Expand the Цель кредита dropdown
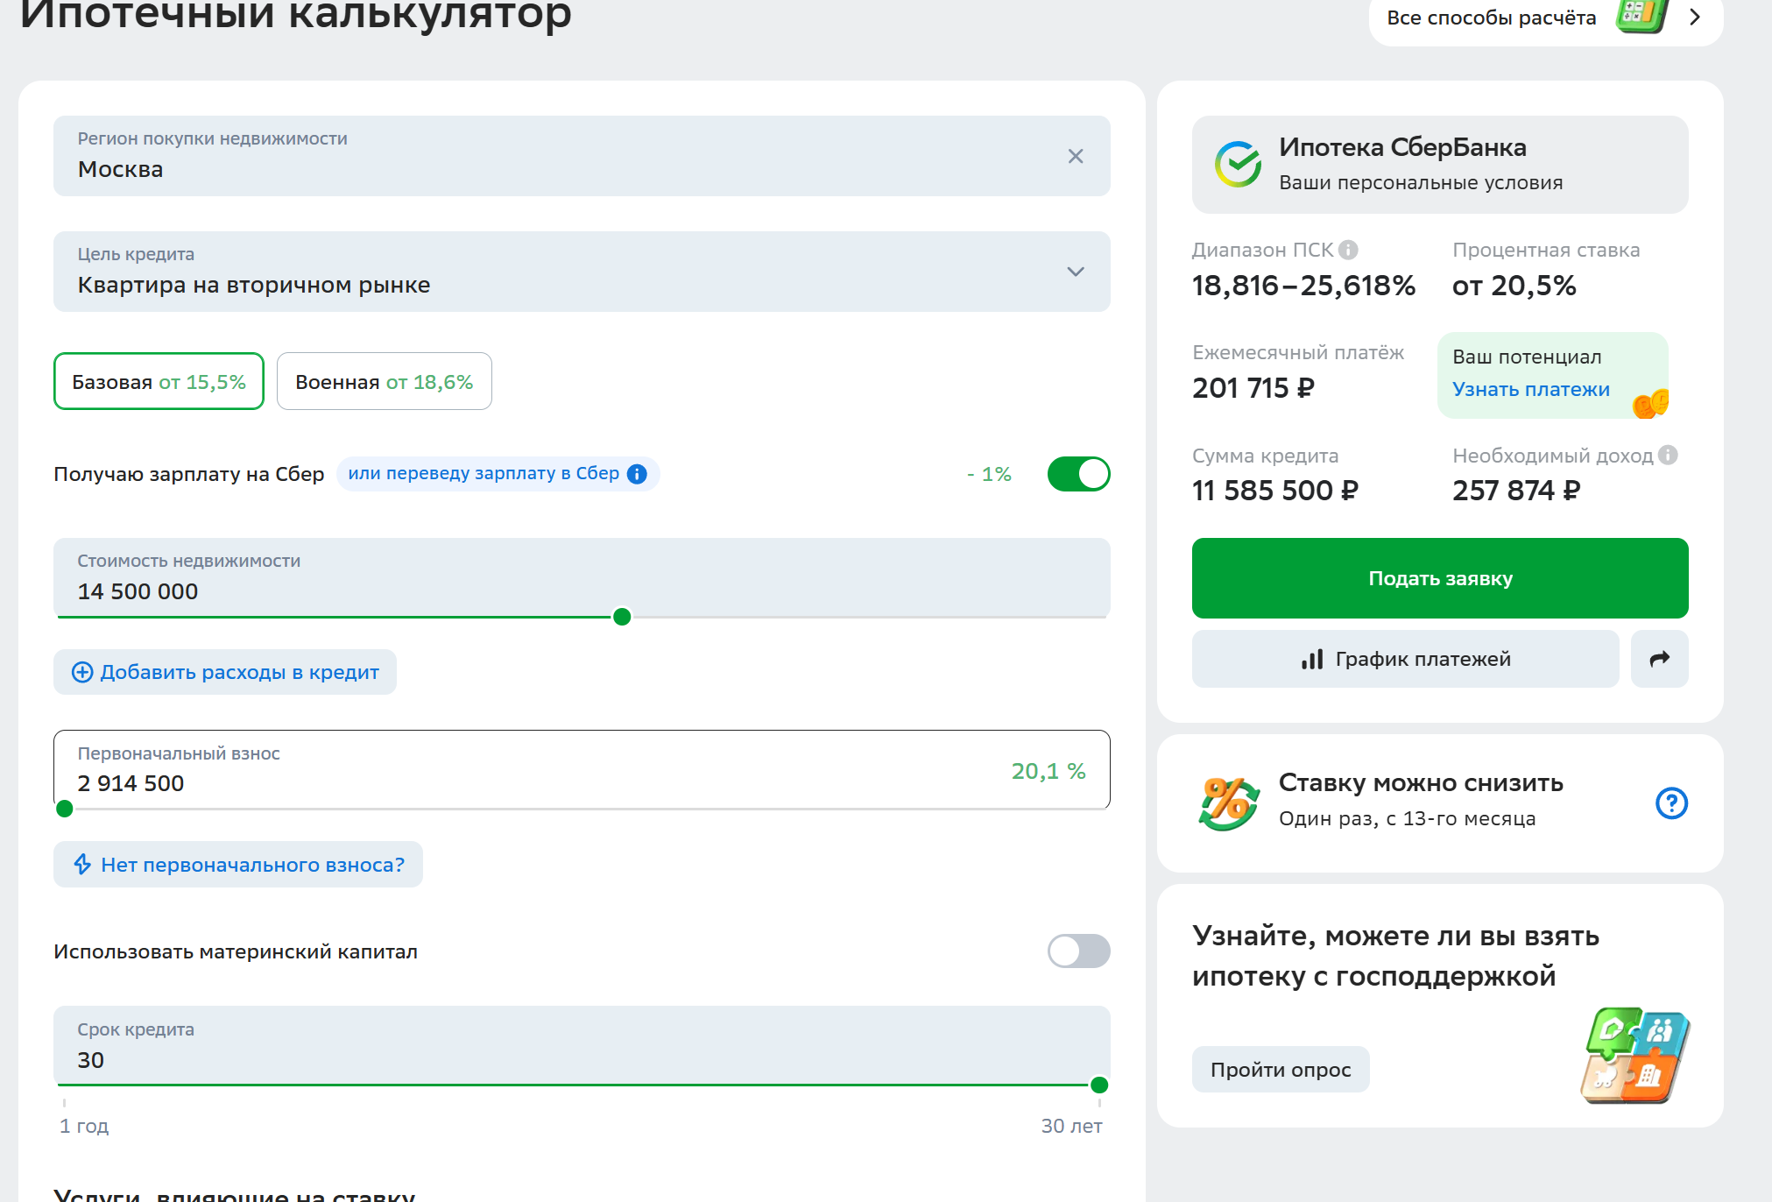Image resolution: width=1772 pixels, height=1202 pixels. (x=582, y=272)
